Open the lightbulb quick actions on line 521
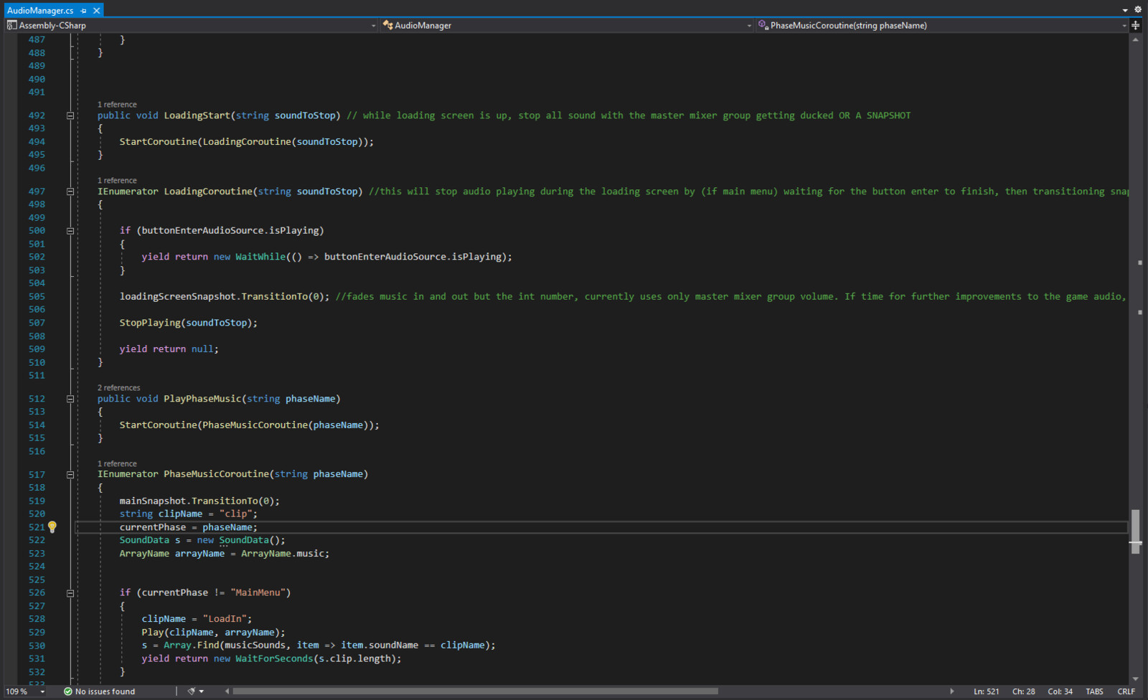The height and width of the screenshot is (700, 1148). pyautogui.click(x=52, y=527)
